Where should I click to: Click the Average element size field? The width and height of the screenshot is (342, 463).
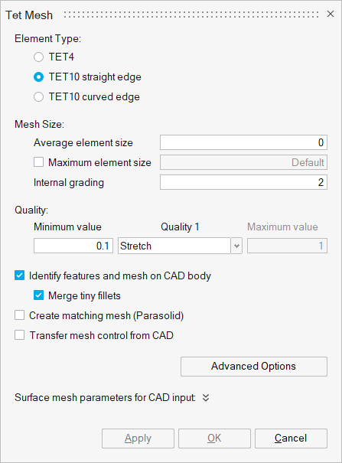243,142
